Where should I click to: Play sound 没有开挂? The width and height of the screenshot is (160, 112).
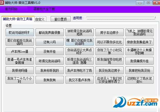(x=50, y=51)
